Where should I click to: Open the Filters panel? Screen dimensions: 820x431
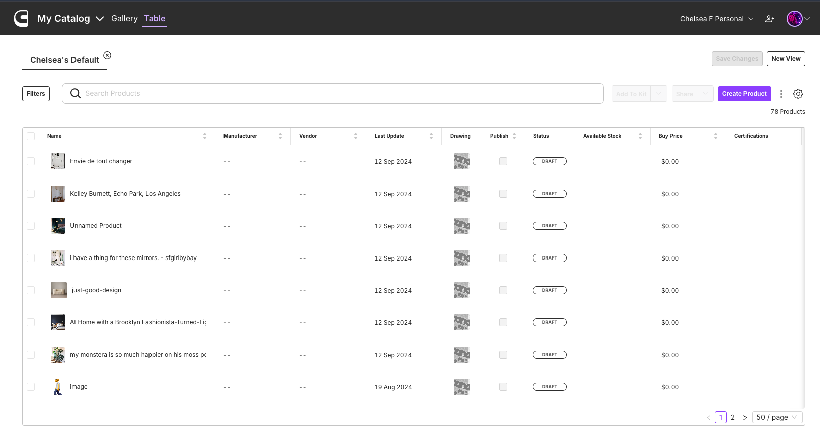click(36, 94)
